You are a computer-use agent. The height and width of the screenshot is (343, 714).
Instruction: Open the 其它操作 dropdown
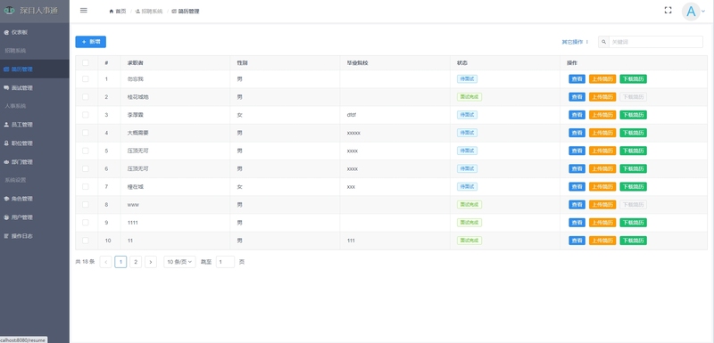[x=575, y=42]
